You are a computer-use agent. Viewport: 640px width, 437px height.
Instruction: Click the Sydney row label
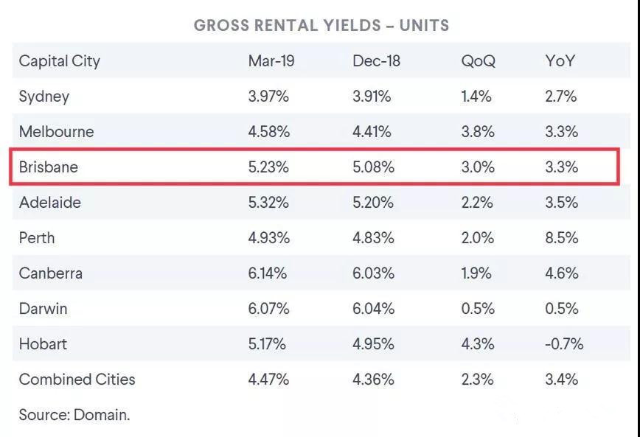coord(44,97)
